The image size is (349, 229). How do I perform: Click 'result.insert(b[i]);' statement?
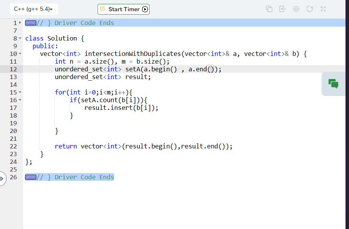[121, 108]
